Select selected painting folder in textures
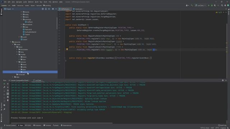This screenshot has height=129, width=230. (x=30, y=72)
